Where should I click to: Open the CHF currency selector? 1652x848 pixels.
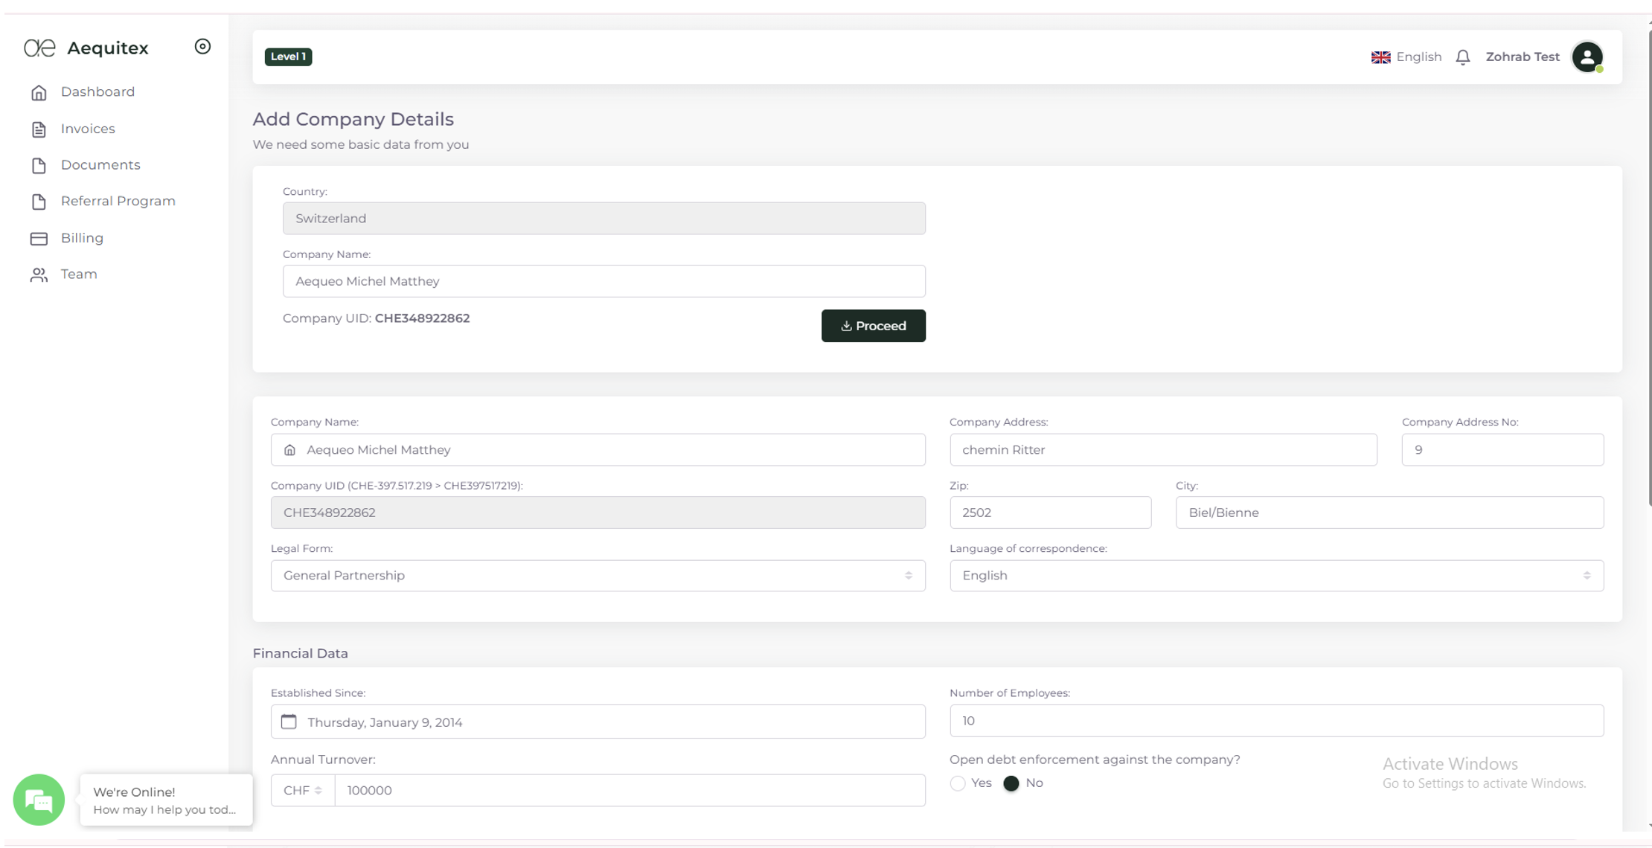[x=302, y=790]
